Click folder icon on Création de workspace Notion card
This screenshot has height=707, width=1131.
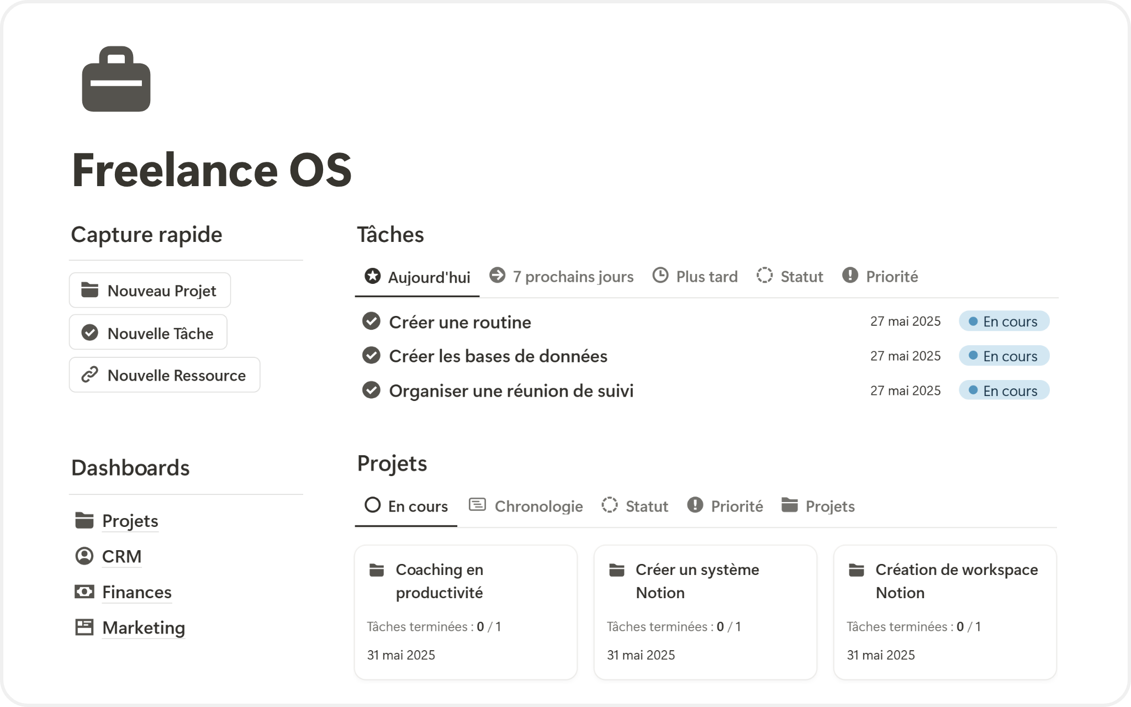pyautogui.click(x=856, y=570)
